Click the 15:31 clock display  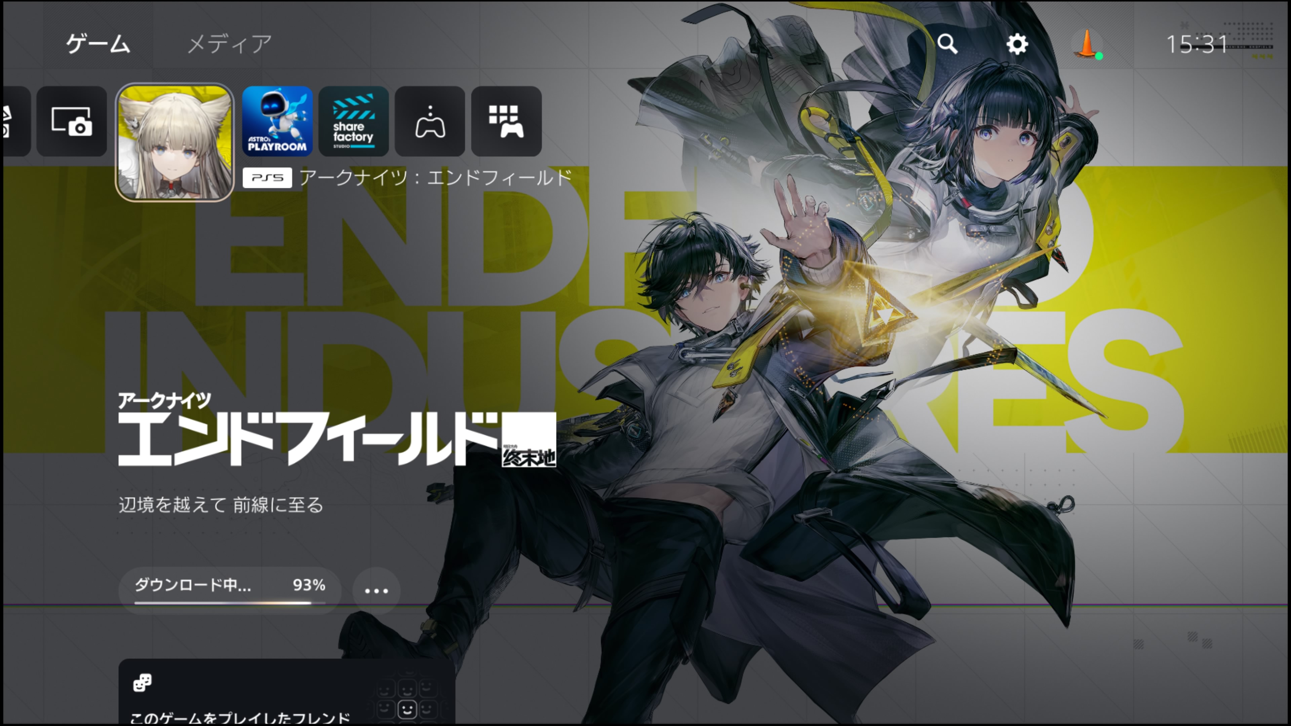tap(1196, 44)
